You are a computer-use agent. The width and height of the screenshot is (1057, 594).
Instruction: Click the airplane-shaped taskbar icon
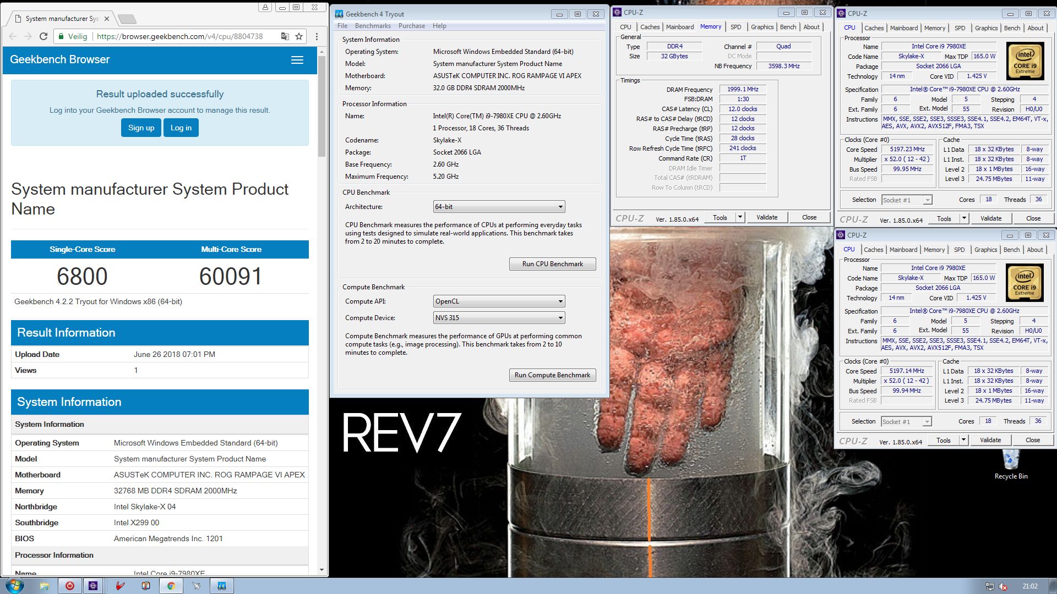pyautogui.click(x=197, y=586)
